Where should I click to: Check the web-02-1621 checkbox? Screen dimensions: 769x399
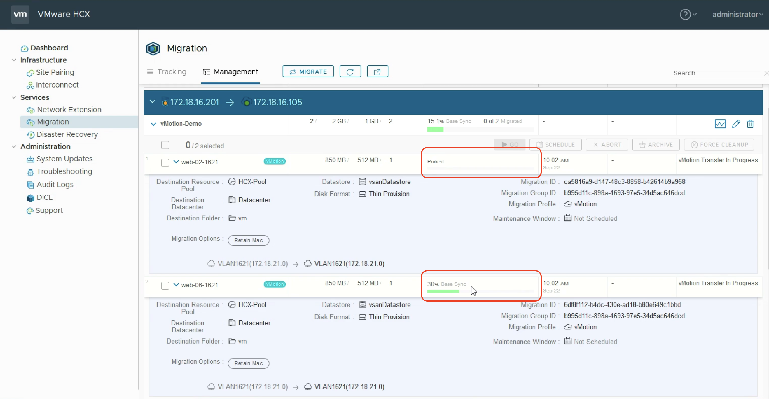(165, 162)
